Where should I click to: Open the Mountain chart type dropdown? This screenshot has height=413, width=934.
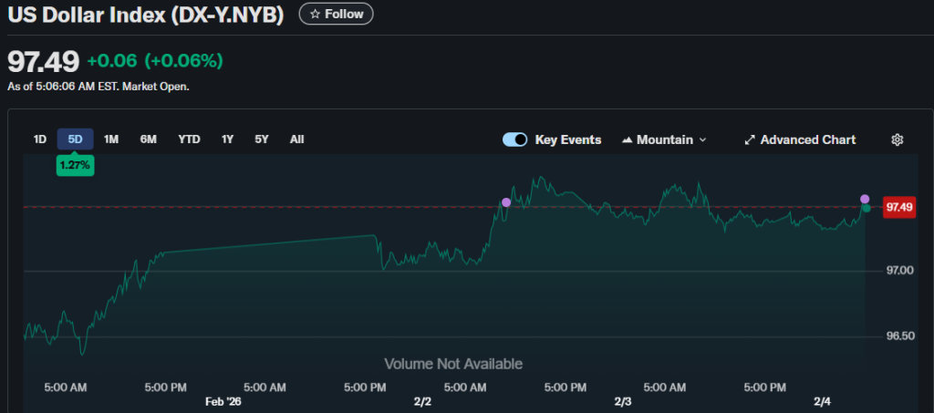(664, 139)
